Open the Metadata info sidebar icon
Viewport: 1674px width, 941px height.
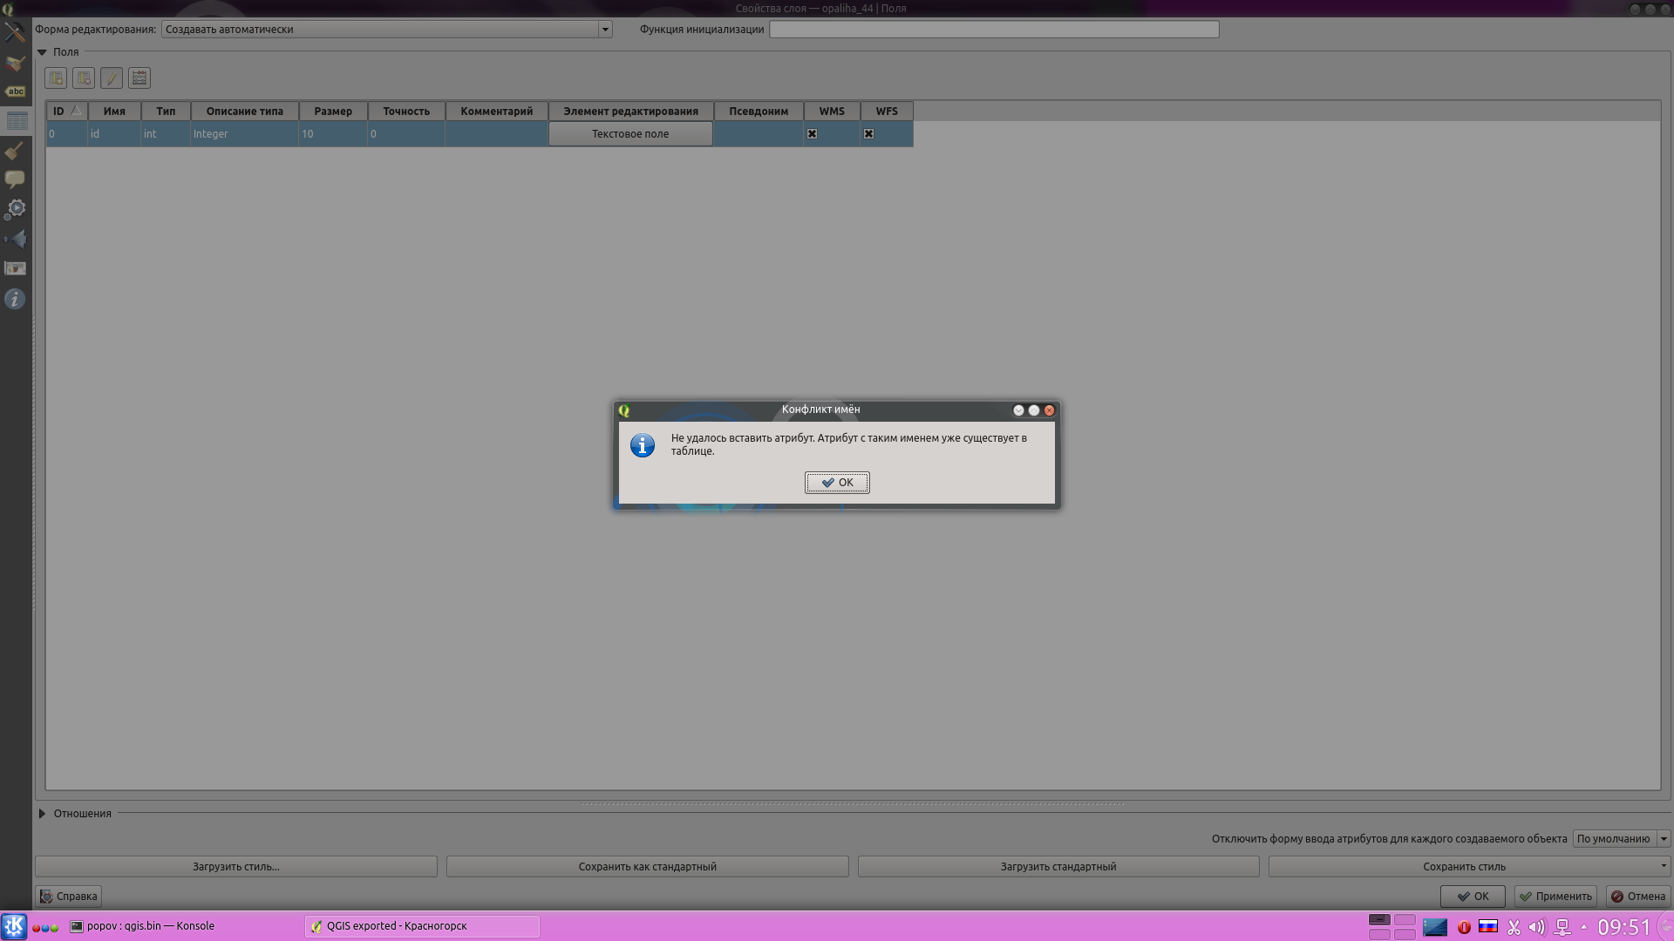(x=15, y=299)
